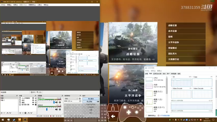Mute the desktop audio speaker icon

(x=57, y=110)
